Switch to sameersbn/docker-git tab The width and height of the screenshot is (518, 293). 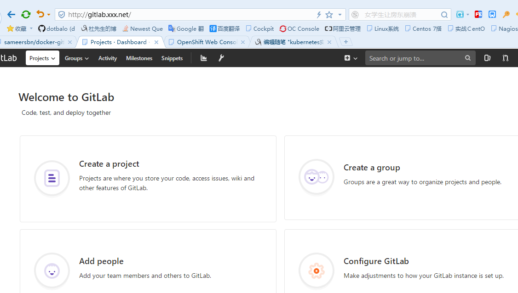(x=33, y=42)
